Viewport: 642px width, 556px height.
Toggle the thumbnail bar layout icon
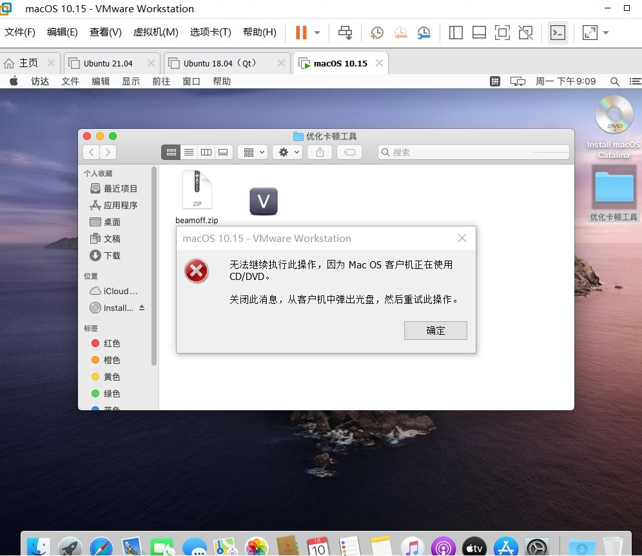point(479,33)
